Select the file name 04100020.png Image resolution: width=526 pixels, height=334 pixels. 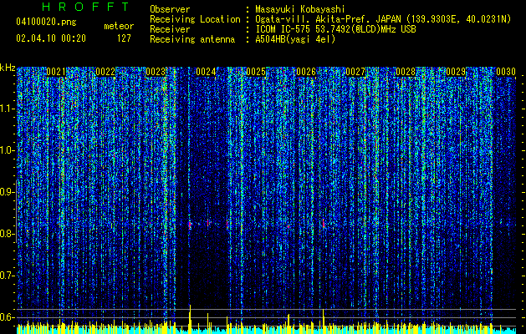46,23
